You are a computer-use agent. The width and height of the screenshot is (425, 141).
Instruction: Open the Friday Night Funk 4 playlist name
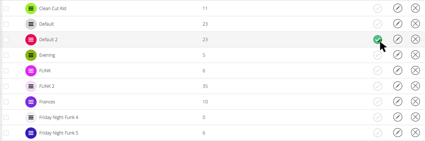coord(59,117)
